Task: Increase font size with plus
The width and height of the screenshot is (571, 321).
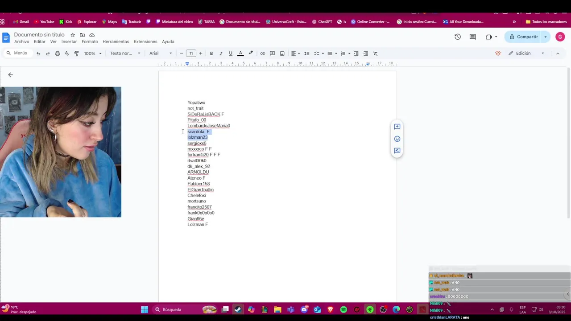Action: [x=201, y=53]
